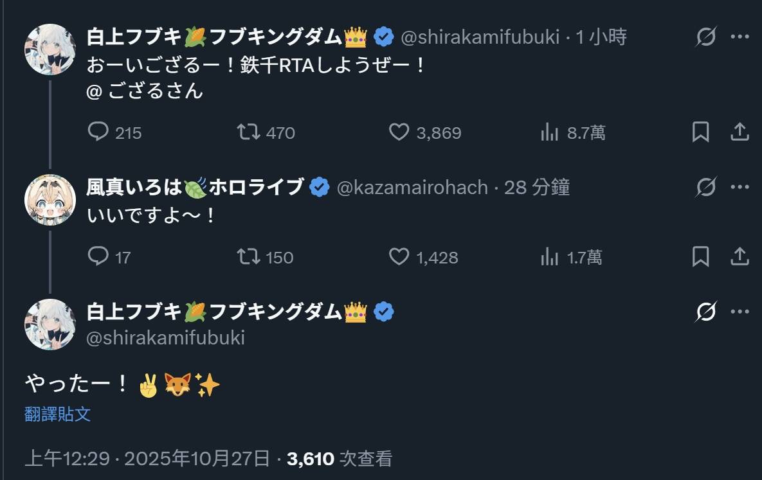Open the @kazamairohach profile handle
The image size is (762, 480).
[x=412, y=188]
